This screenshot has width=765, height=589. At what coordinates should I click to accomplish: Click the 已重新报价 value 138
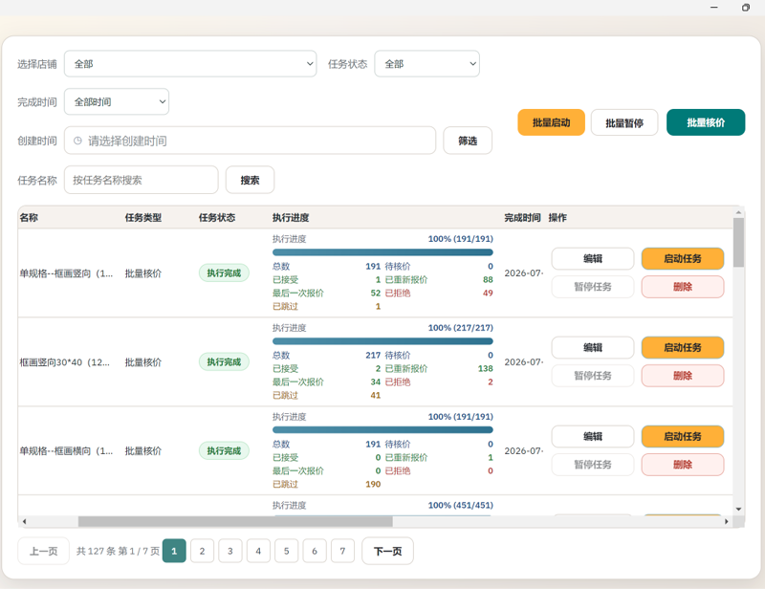tap(486, 368)
